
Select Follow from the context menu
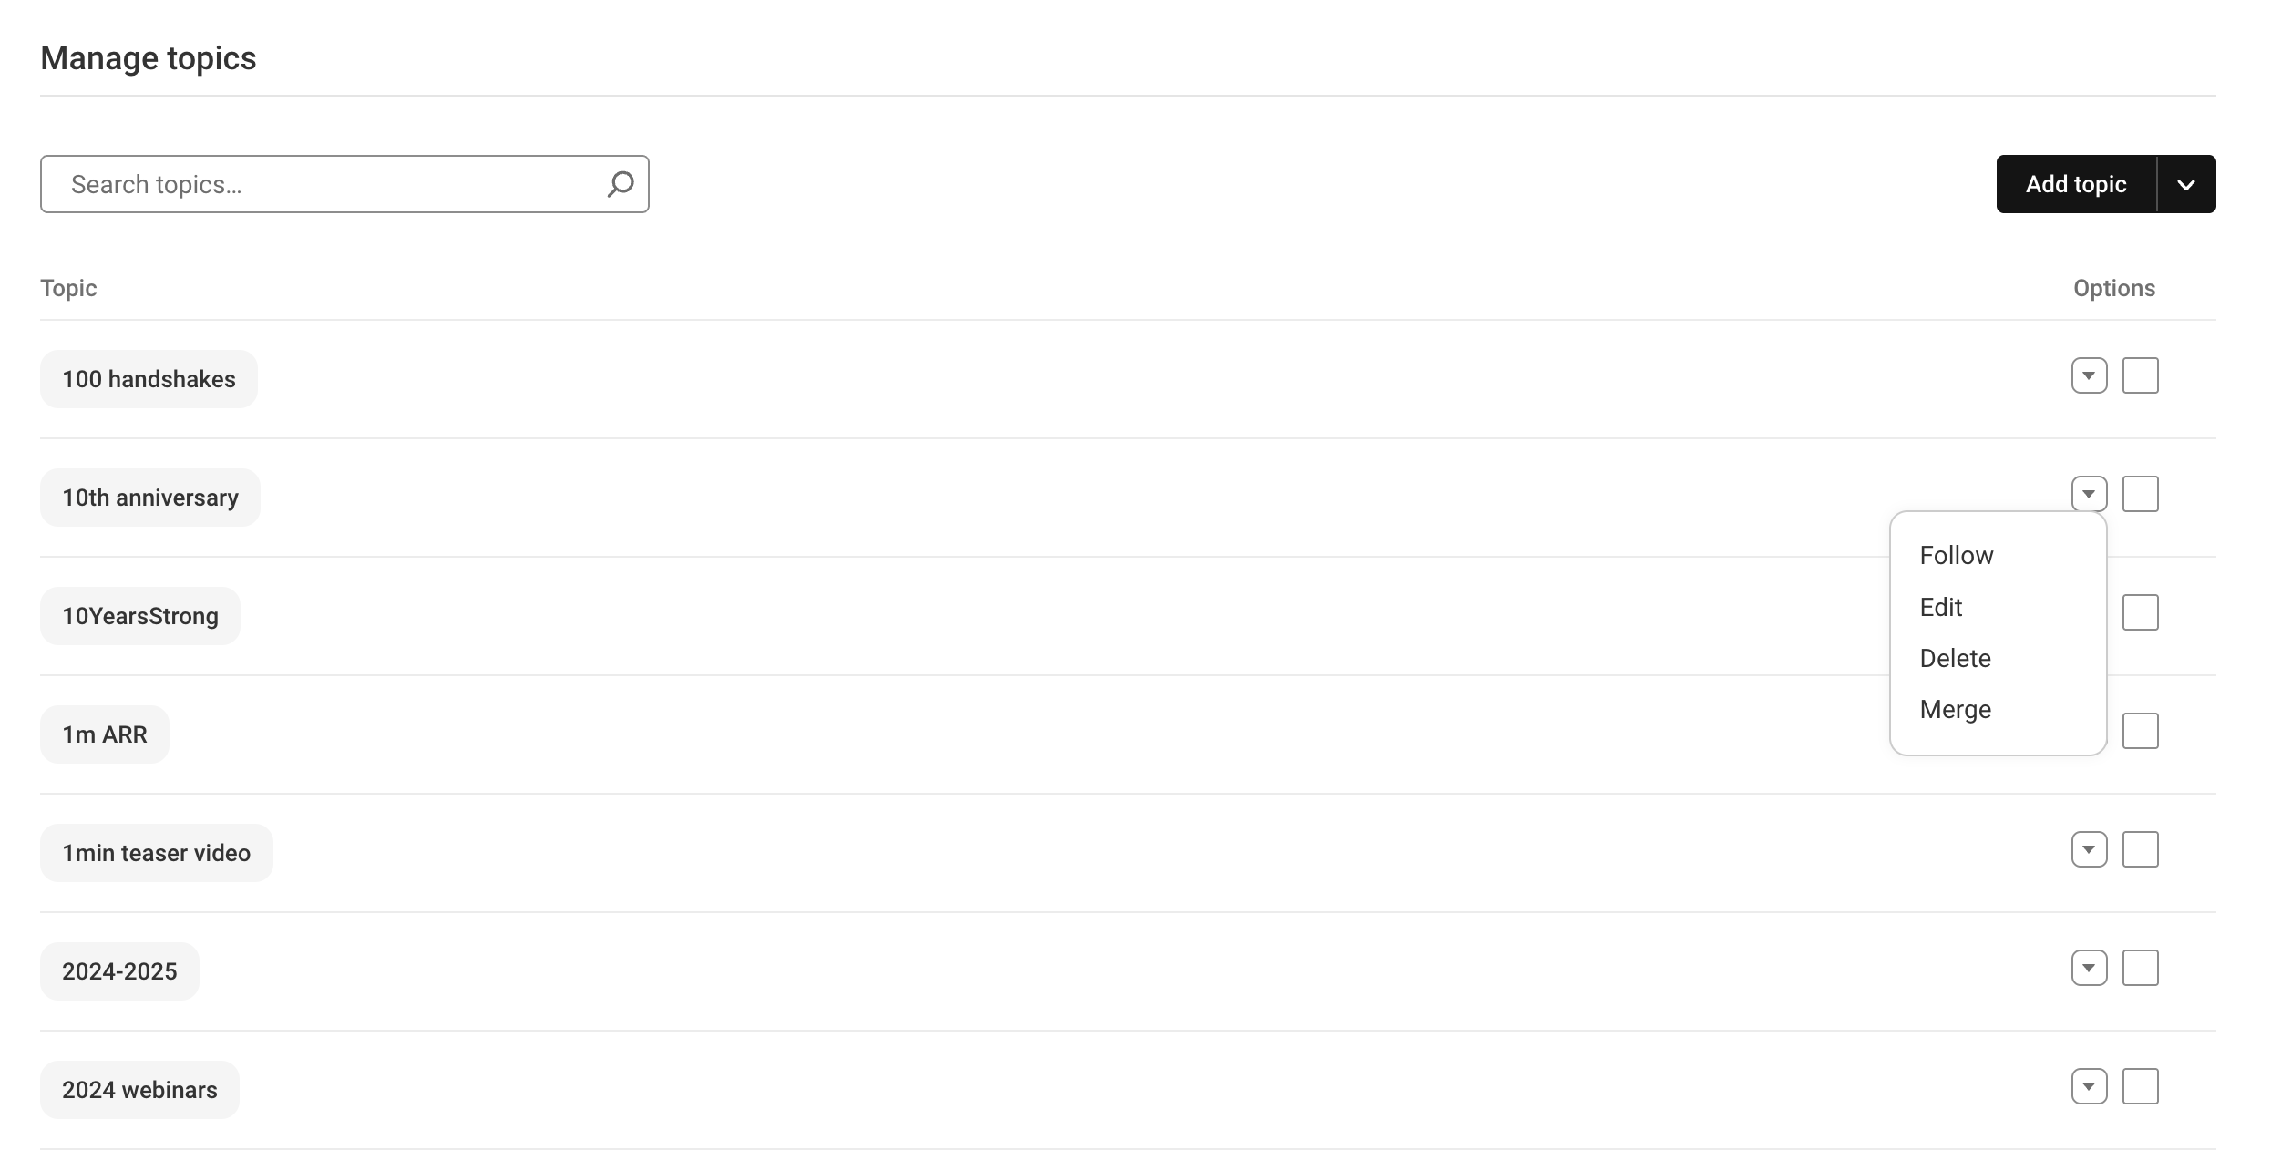click(x=1956, y=554)
